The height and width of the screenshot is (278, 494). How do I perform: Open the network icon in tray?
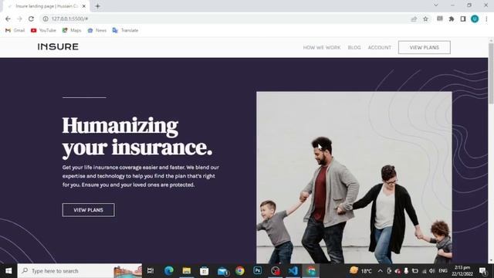(424, 271)
